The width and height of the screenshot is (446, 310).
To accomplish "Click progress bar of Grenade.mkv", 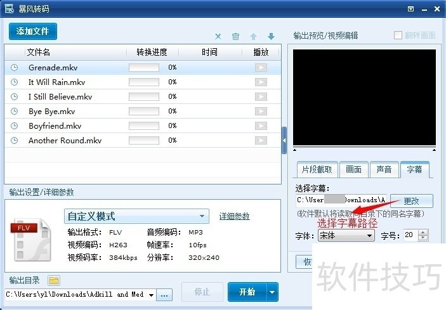I will (x=144, y=68).
